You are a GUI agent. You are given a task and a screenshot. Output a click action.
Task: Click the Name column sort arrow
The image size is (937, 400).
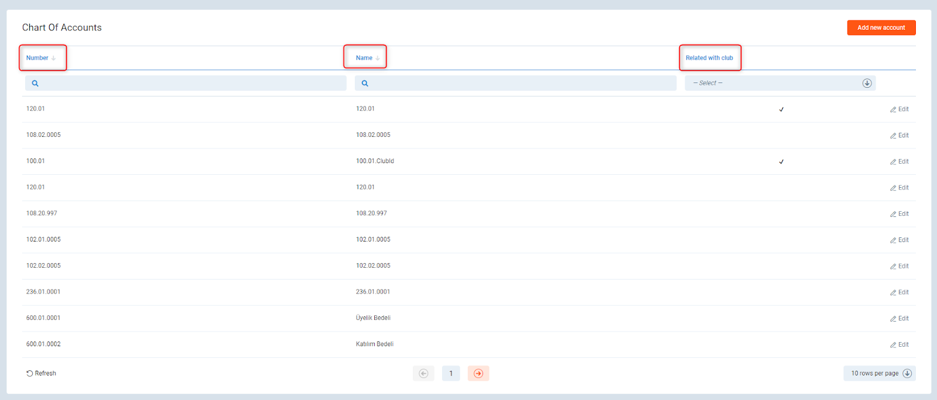378,58
